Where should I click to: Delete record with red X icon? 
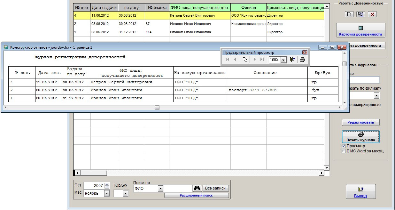click(372, 14)
